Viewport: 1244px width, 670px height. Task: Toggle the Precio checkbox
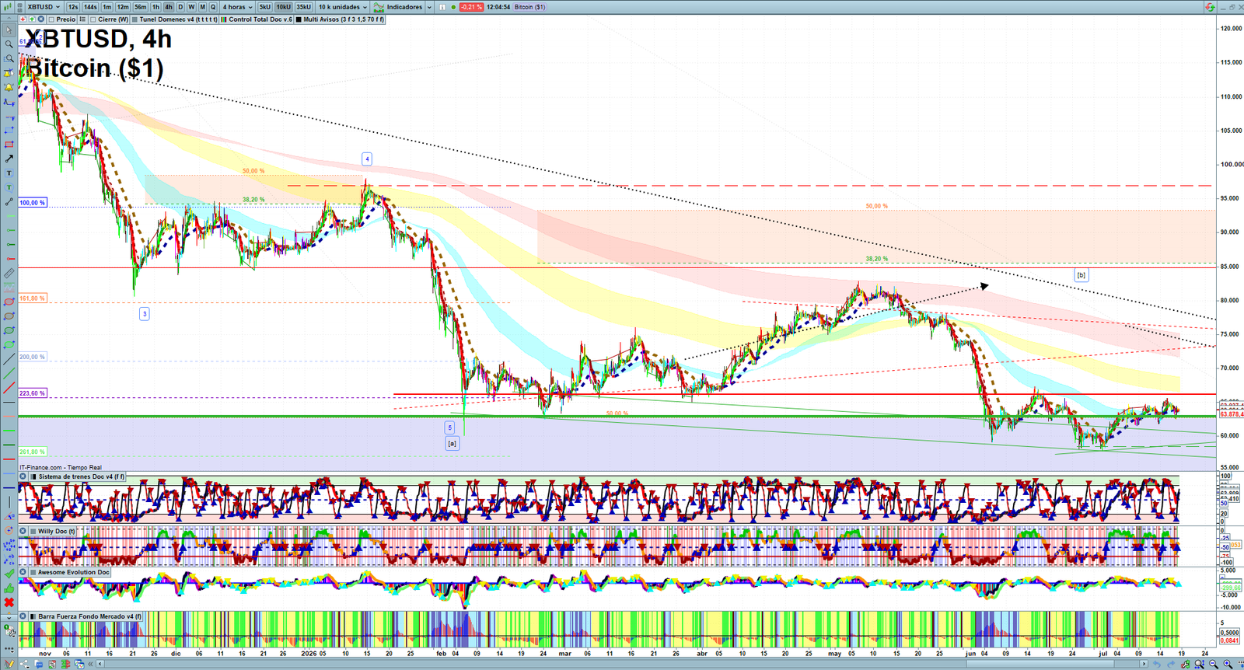(x=51, y=19)
